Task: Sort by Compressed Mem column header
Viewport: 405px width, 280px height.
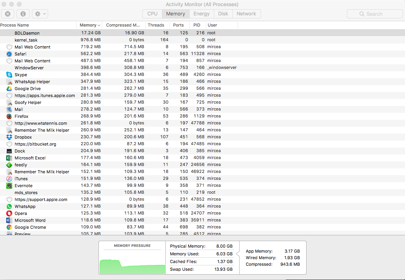Action: pyautogui.click(x=124, y=25)
